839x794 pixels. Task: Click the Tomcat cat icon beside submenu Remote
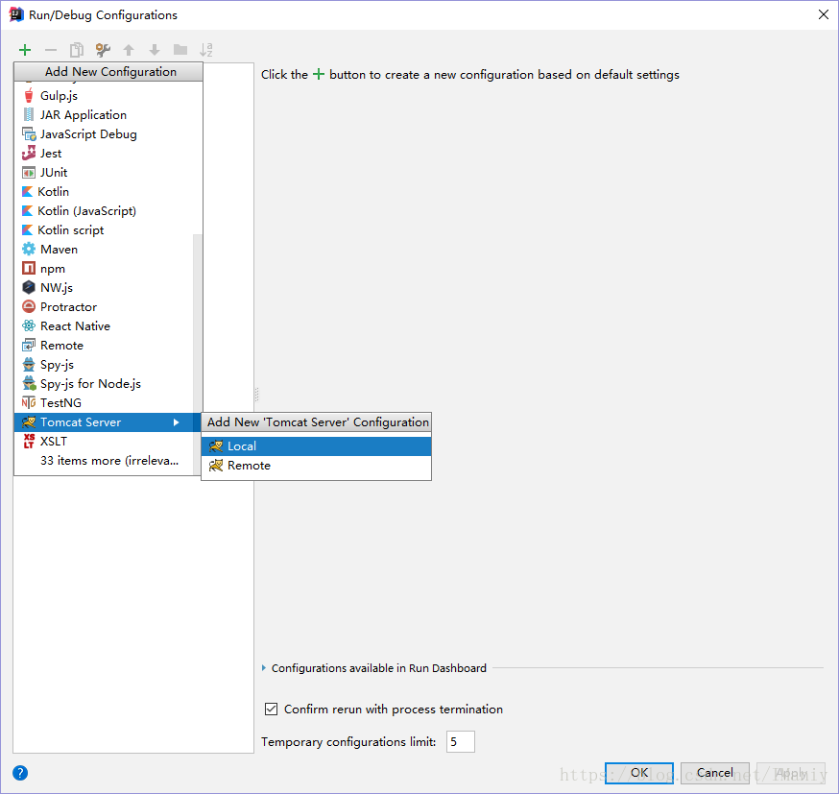[216, 465]
